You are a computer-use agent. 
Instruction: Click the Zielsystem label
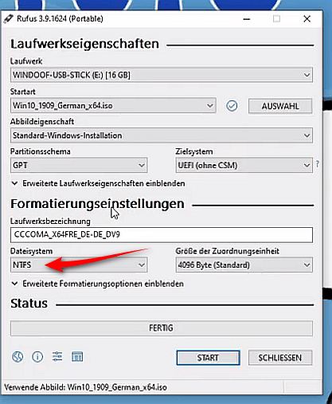click(x=194, y=151)
